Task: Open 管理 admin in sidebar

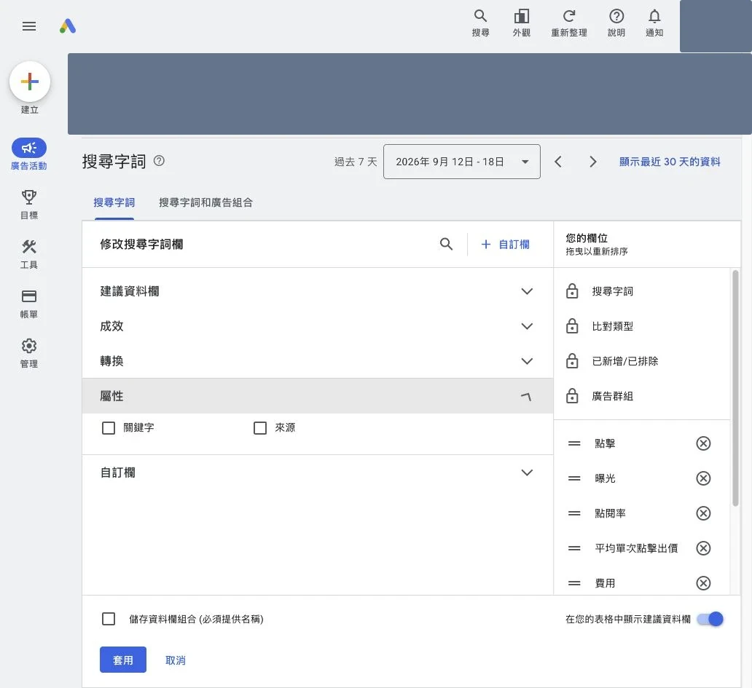Action: pyautogui.click(x=28, y=353)
